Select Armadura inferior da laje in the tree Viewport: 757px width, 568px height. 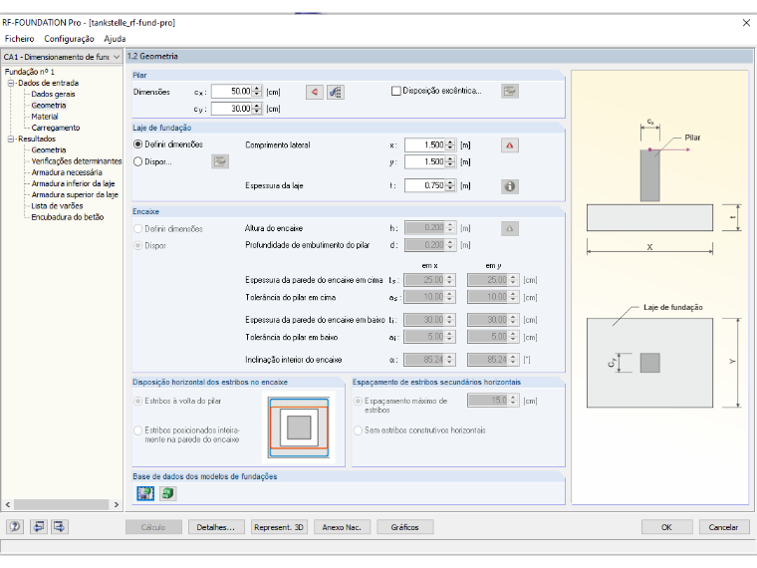point(73,183)
